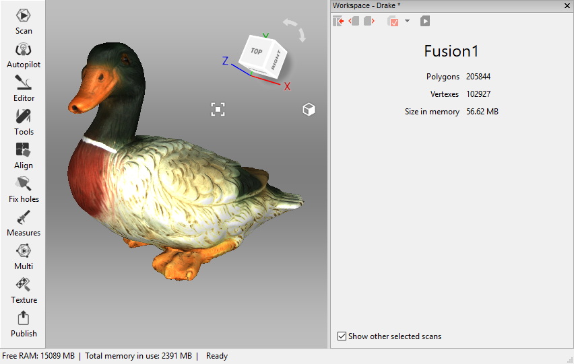Viewport: 574px width, 364px height.
Task: Select the Fix holes tool
Action: (x=24, y=189)
